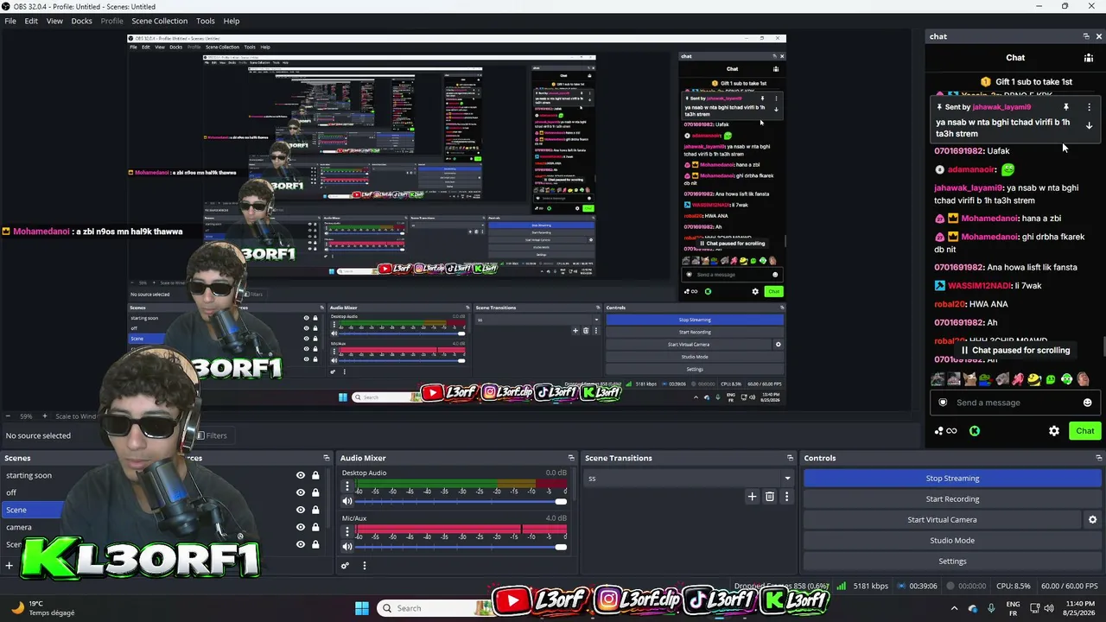
Task: Open OBS Settings from Controls
Action: coord(952,562)
